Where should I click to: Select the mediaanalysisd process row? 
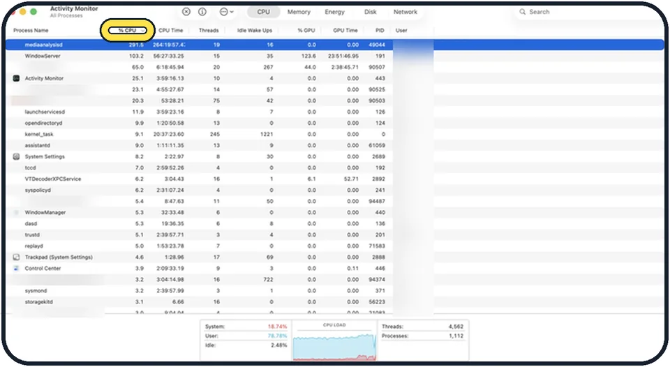(x=334, y=45)
